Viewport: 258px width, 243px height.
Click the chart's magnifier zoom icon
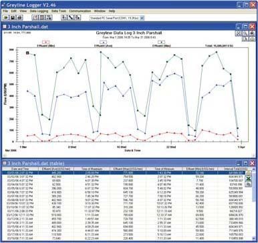[245, 33]
